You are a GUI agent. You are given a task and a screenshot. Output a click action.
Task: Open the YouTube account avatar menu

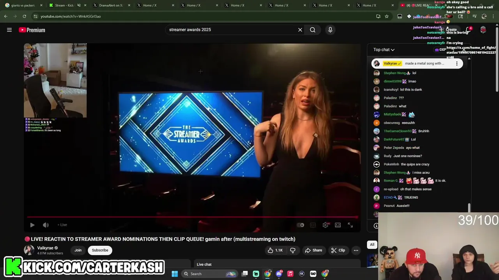coord(483,30)
